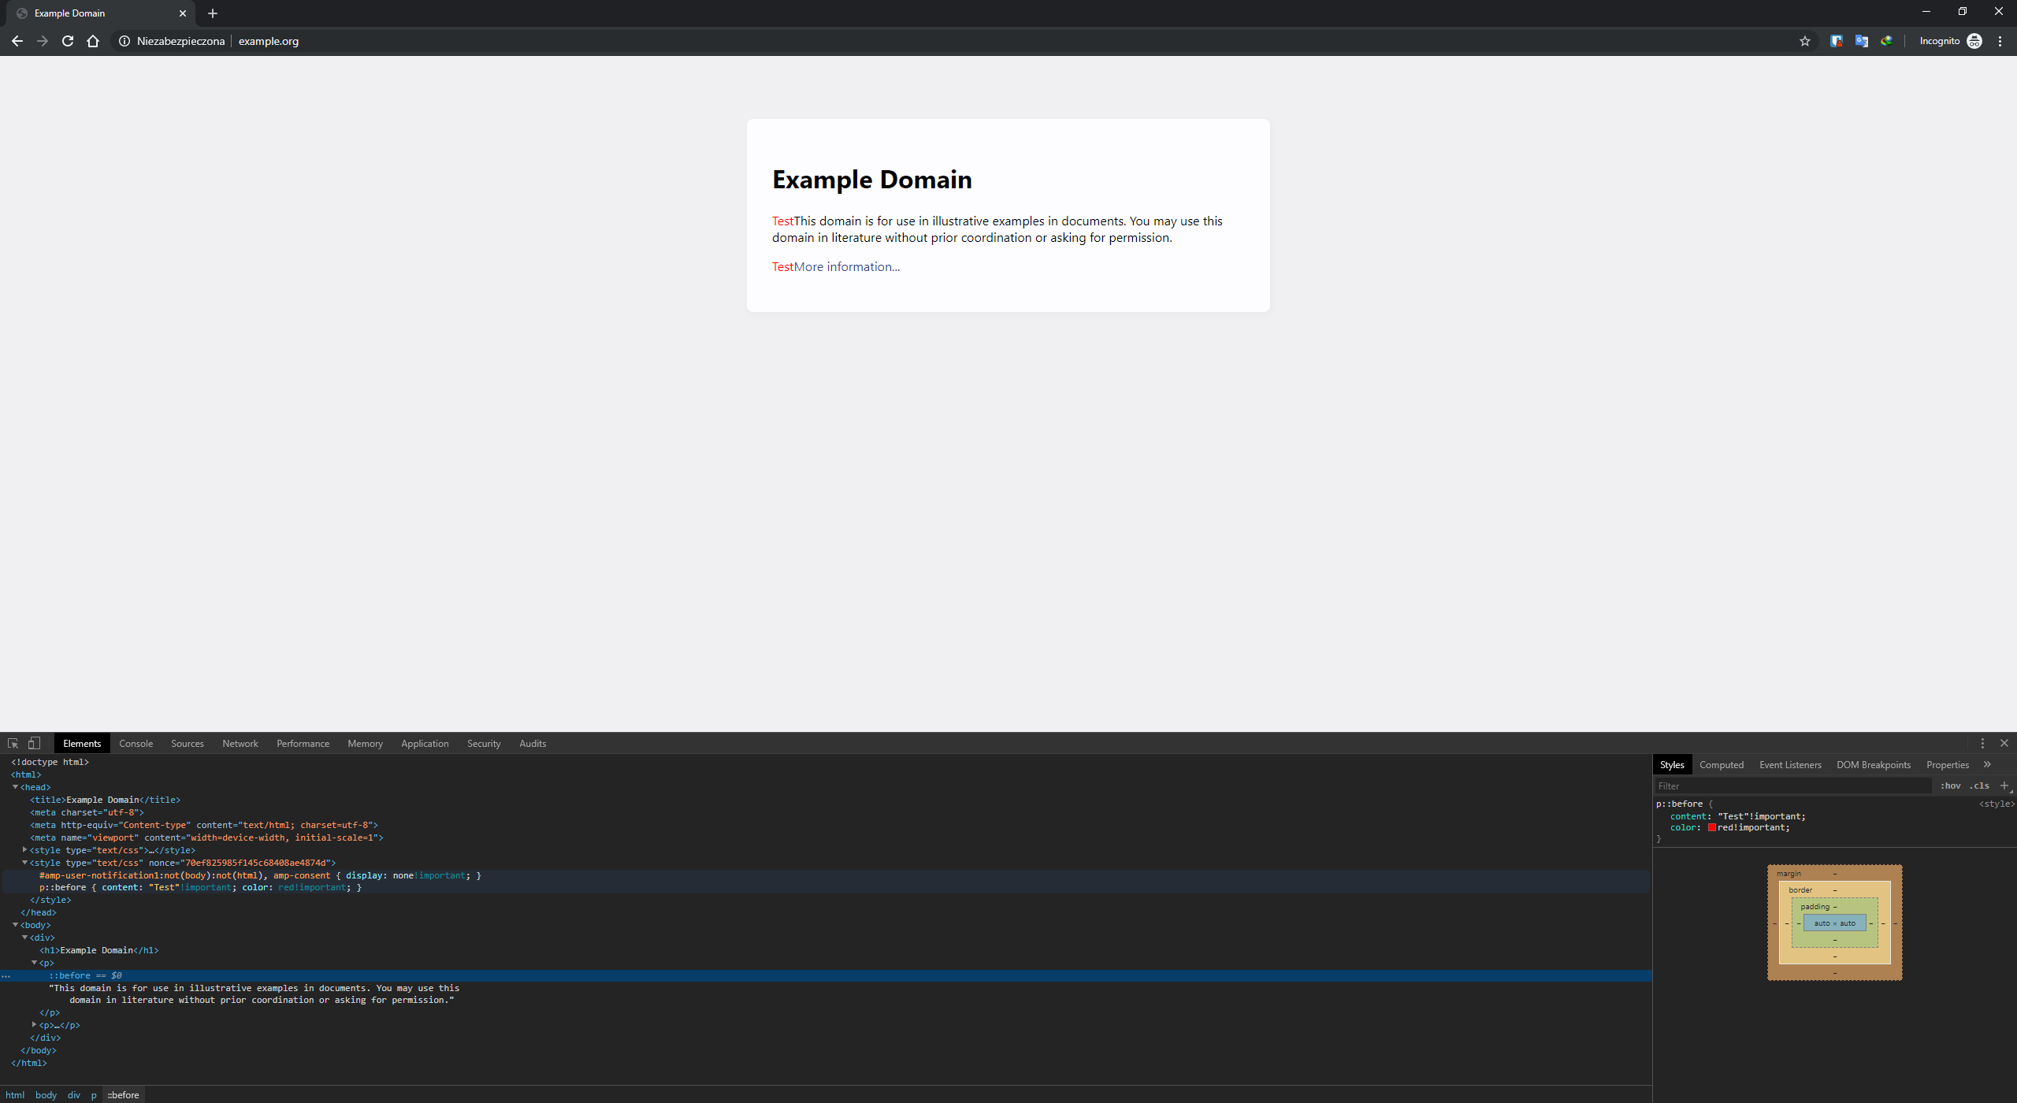Open the Google Translate extension icon
Image resolution: width=2017 pixels, height=1103 pixels.
pos(1862,41)
